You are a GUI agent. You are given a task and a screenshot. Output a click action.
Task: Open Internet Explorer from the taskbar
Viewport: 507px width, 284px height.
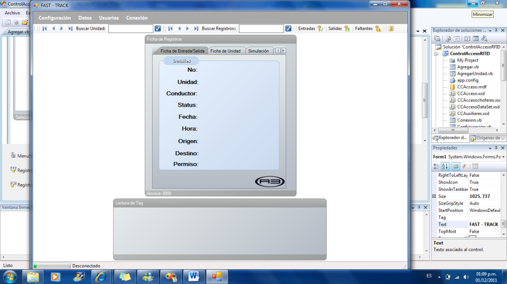(101, 277)
